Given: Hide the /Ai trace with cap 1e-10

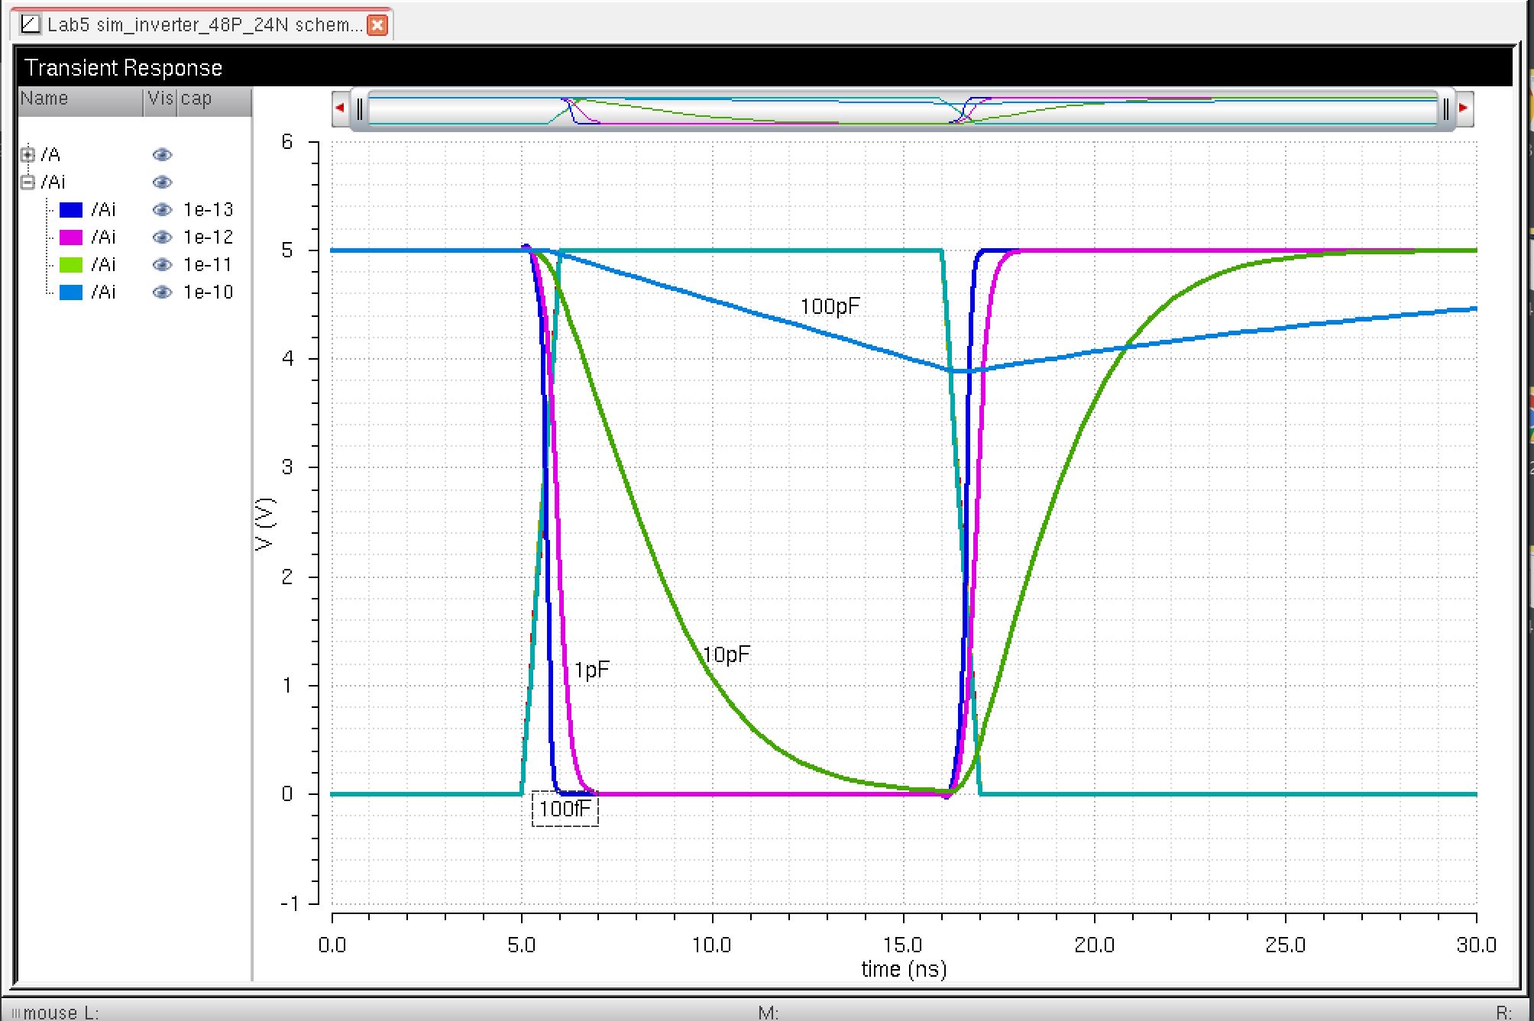Looking at the screenshot, I should (162, 292).
